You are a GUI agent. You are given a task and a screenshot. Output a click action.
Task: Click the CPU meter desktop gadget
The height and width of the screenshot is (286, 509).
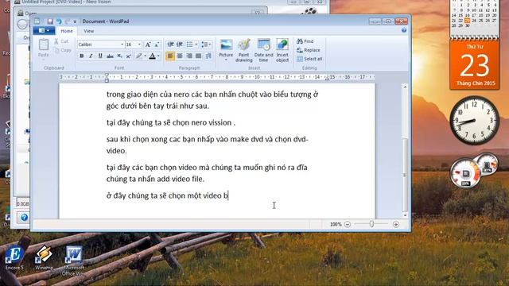(x=473, y=170)
